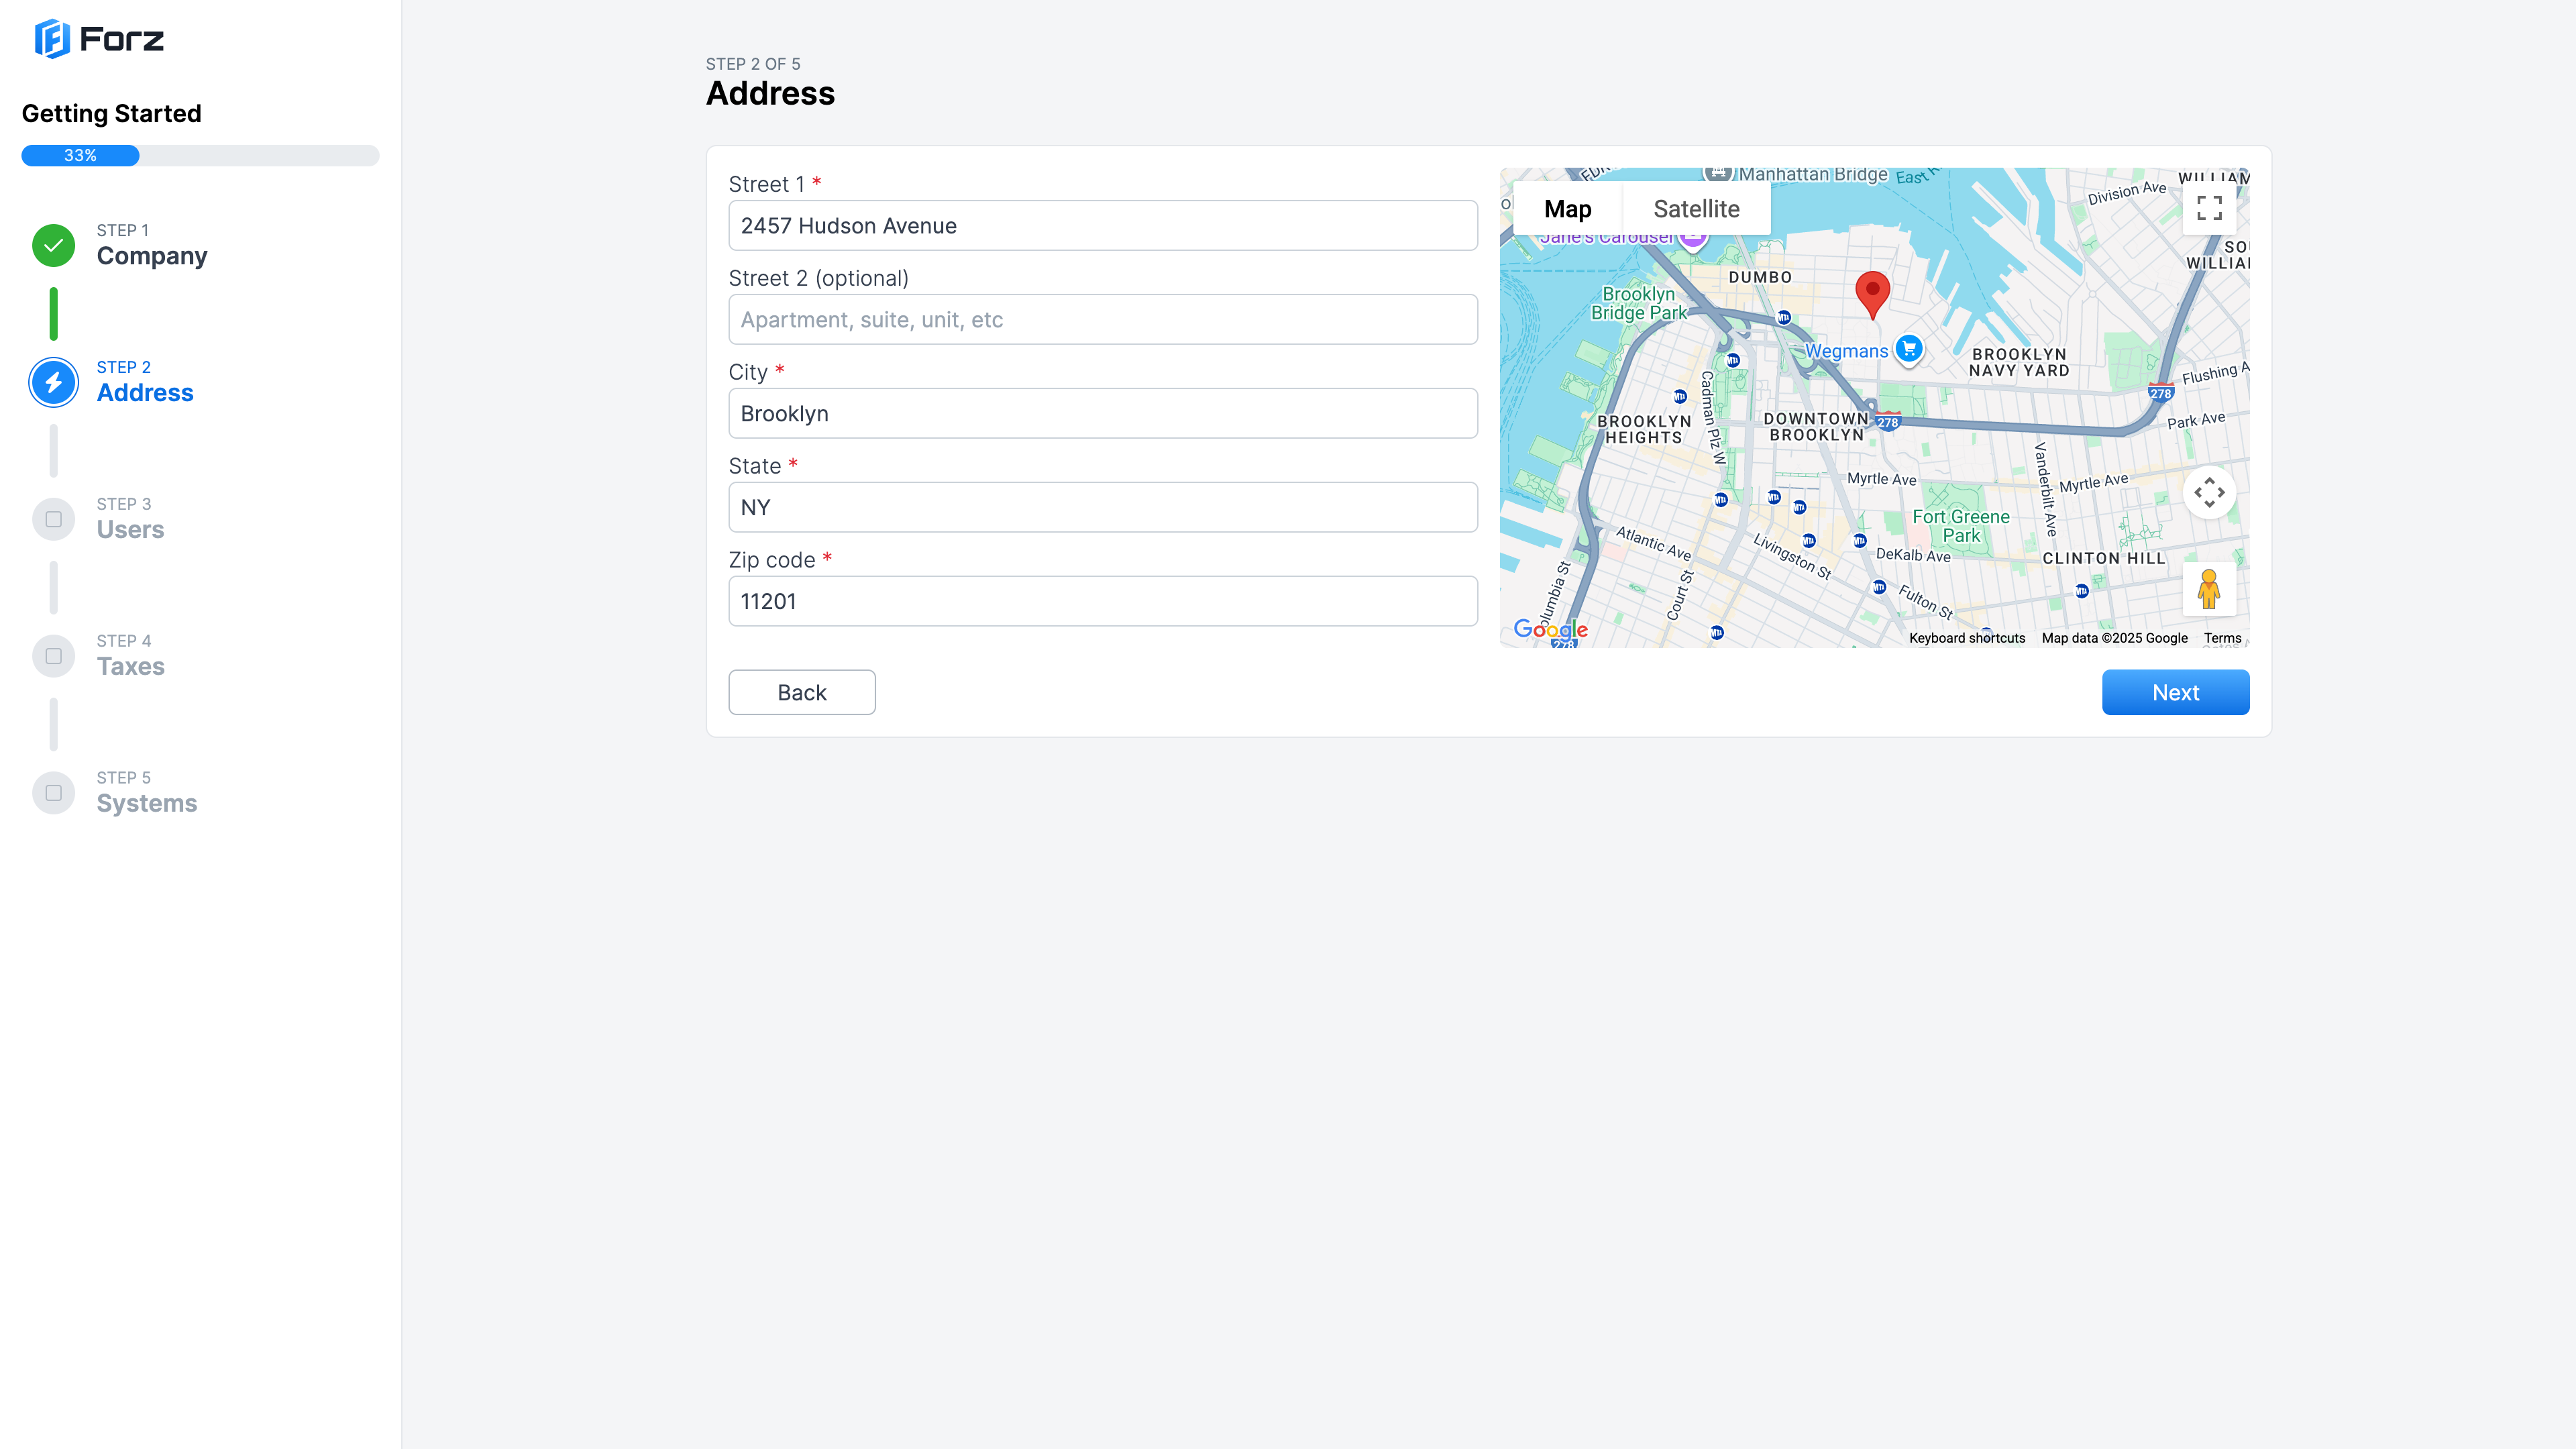Click the Fort Greene Park map label
Screen dimensions: 2576x1449
(x=1960, y=526)
